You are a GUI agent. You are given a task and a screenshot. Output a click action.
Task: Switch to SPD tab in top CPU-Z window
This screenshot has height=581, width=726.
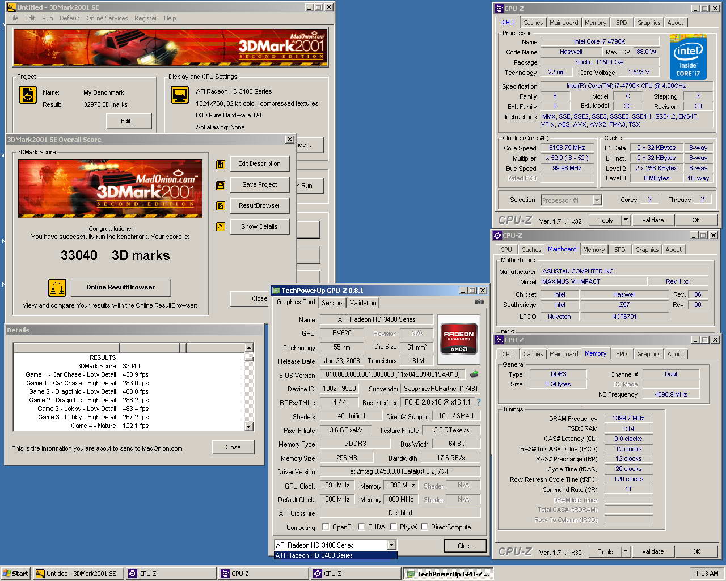622,23
